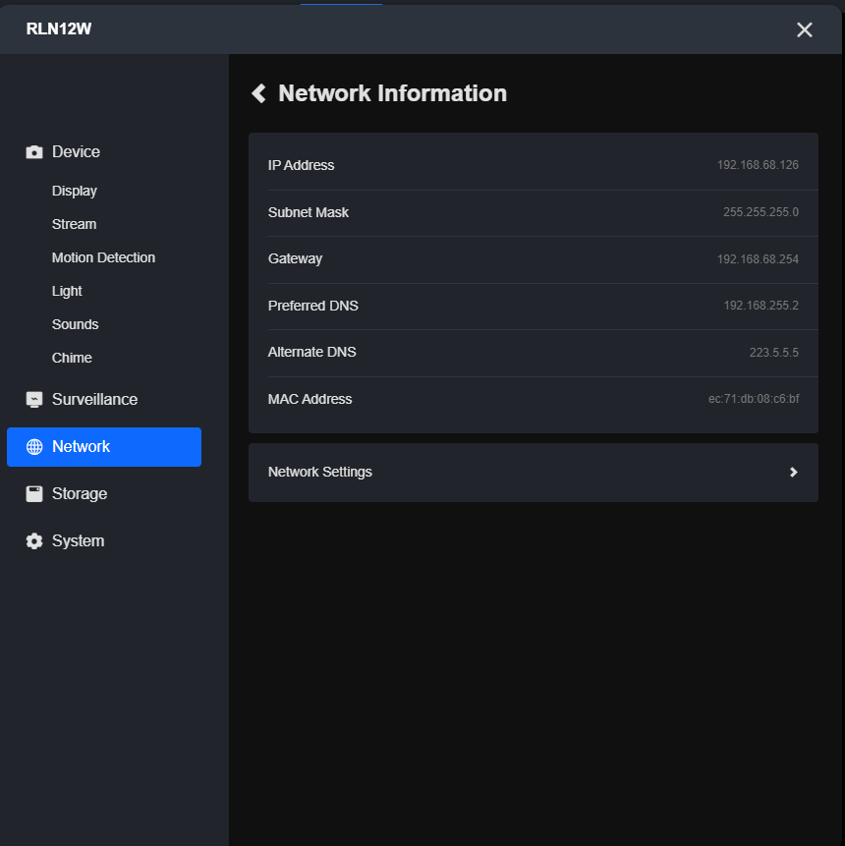Click the IP address value 192.168.68.126
This screenshot has height=846, width=845.
(x=758, y=165)
